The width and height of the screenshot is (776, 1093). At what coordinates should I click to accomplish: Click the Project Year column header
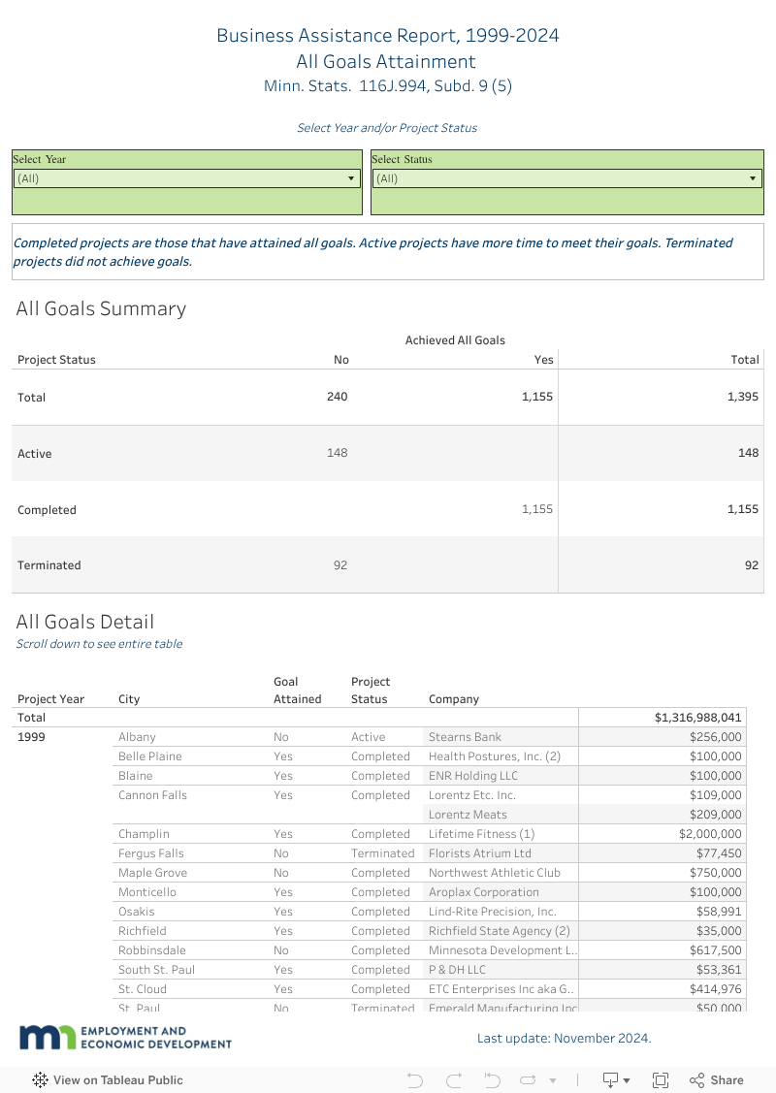click(x=50, y=698)
